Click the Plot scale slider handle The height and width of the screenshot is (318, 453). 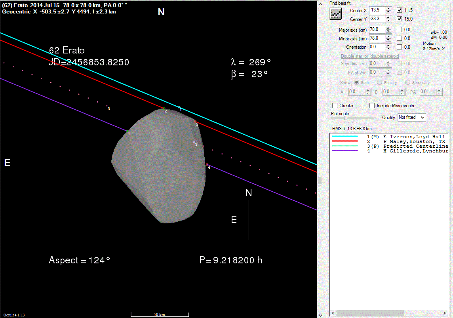(346, 118)
